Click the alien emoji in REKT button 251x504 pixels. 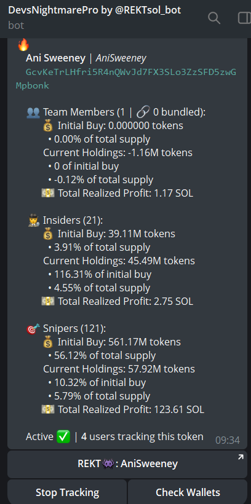(x=107, y=464)
